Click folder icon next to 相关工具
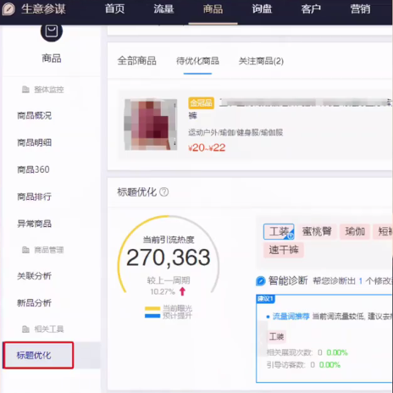Screen dimensions: 393x393 coord(25,329)
